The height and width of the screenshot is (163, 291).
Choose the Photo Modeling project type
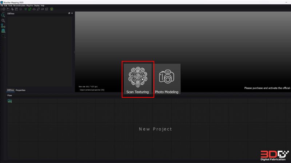click(x=167, y=79)
